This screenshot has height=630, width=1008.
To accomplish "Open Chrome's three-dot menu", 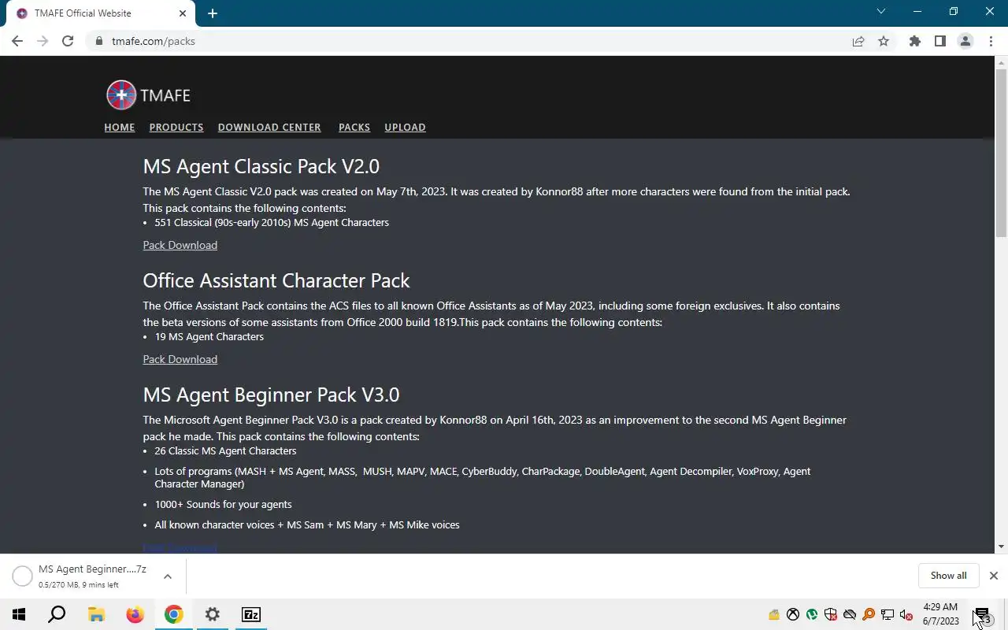I will point(991,41).
